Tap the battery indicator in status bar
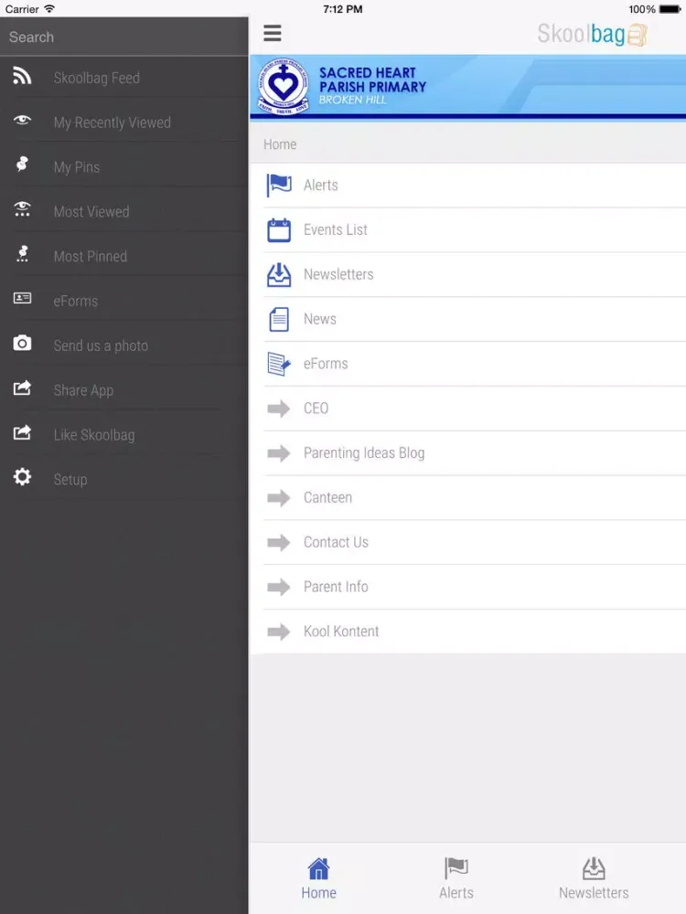 click(x=670, y=9)
